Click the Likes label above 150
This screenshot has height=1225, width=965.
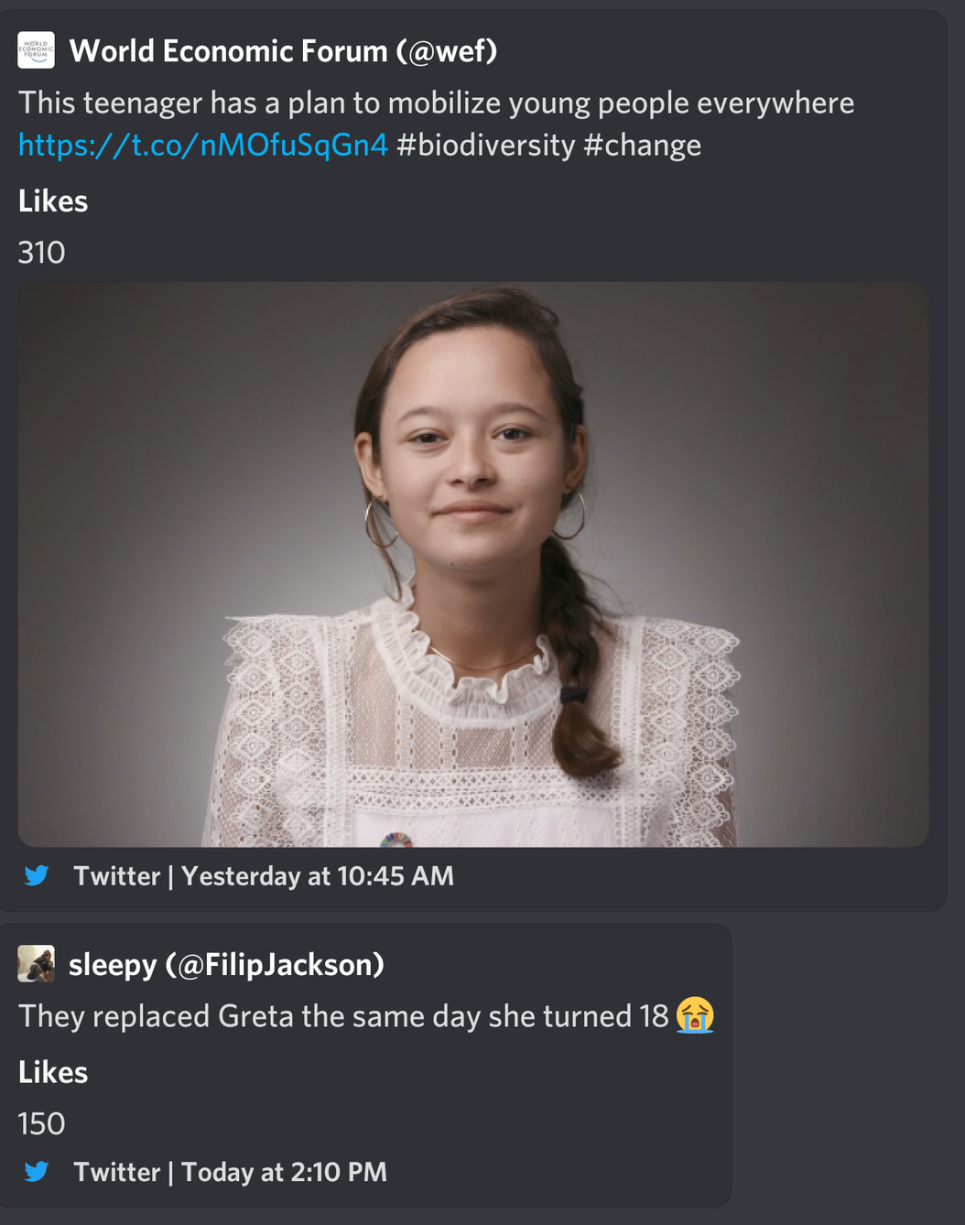point(53,1072)
